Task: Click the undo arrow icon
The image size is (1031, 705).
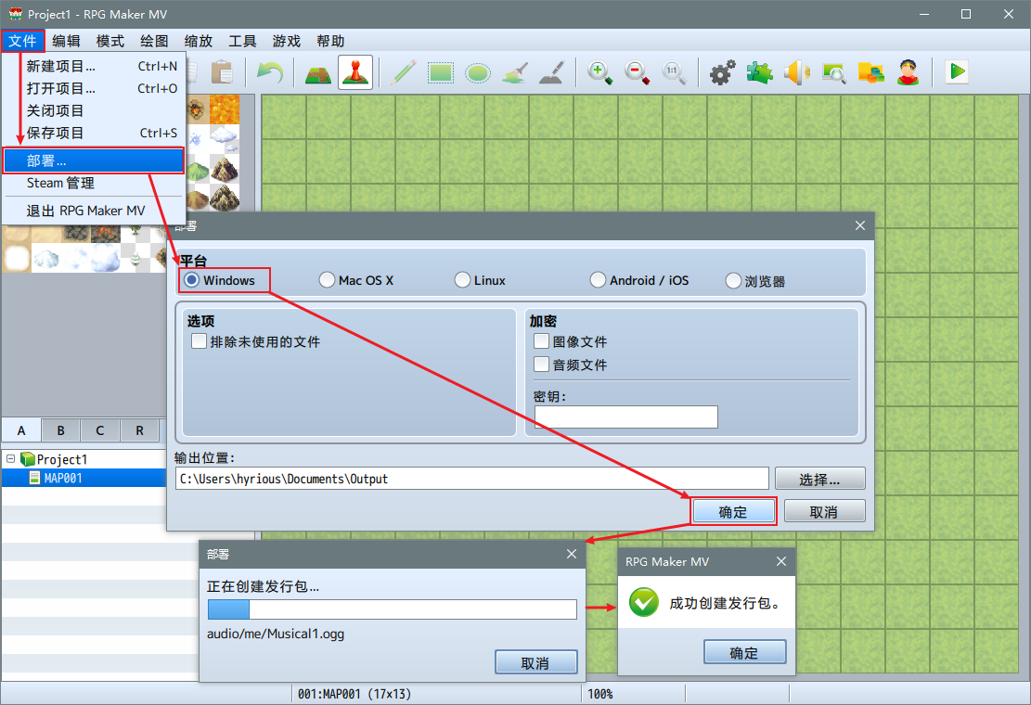Action: pyautogui.click(x=270, y=71)
